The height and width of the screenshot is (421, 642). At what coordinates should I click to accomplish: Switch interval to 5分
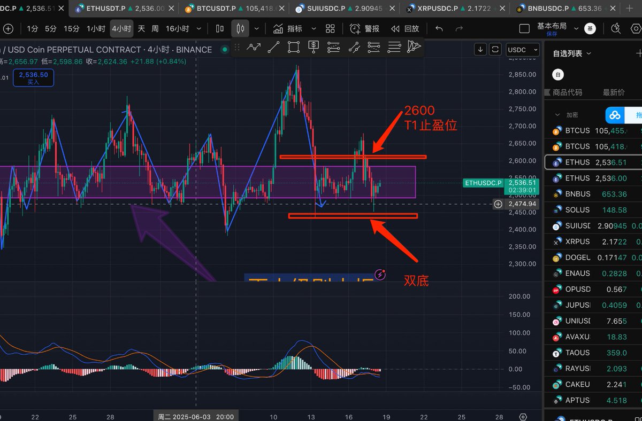pos(50,29)
